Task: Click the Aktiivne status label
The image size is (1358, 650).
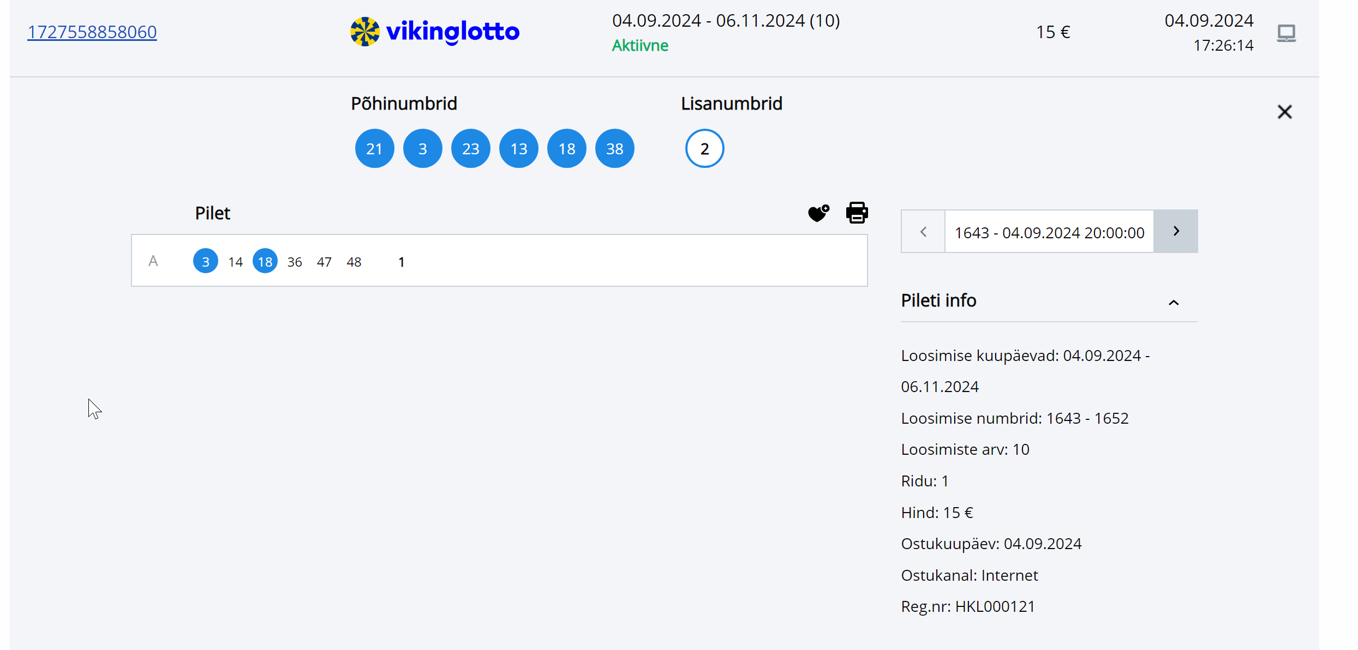Action: [640, 45]
